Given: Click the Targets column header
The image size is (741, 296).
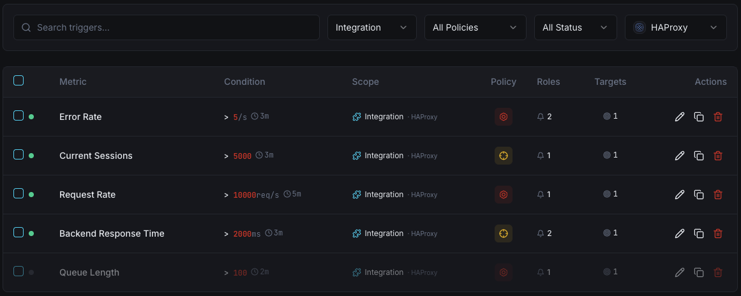Looking at the screenshot, I should point(610,82).
